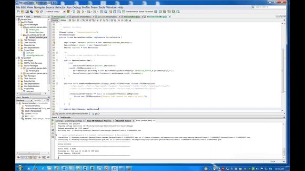Toggle Sort by Source in Navigator
This screenshot has width=305, height=171.
[48, 157]
